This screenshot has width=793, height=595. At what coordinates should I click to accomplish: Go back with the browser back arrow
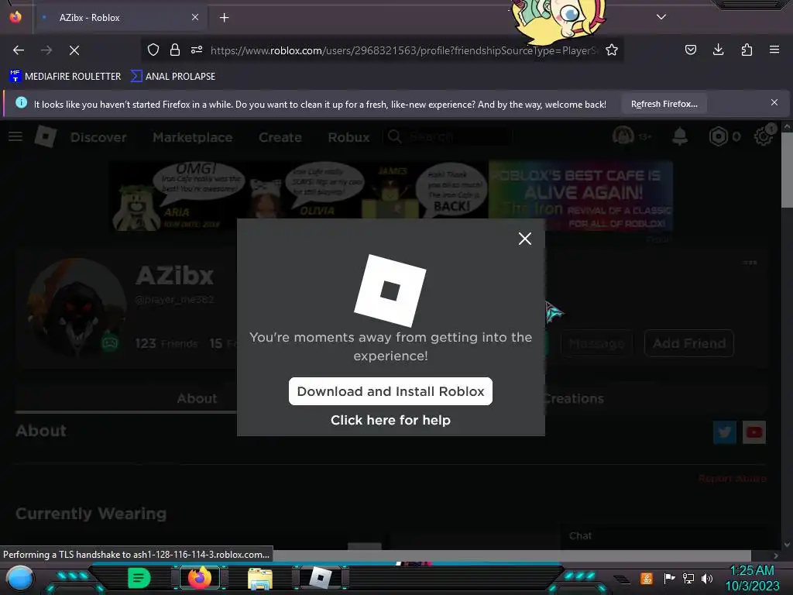point(19,50)
